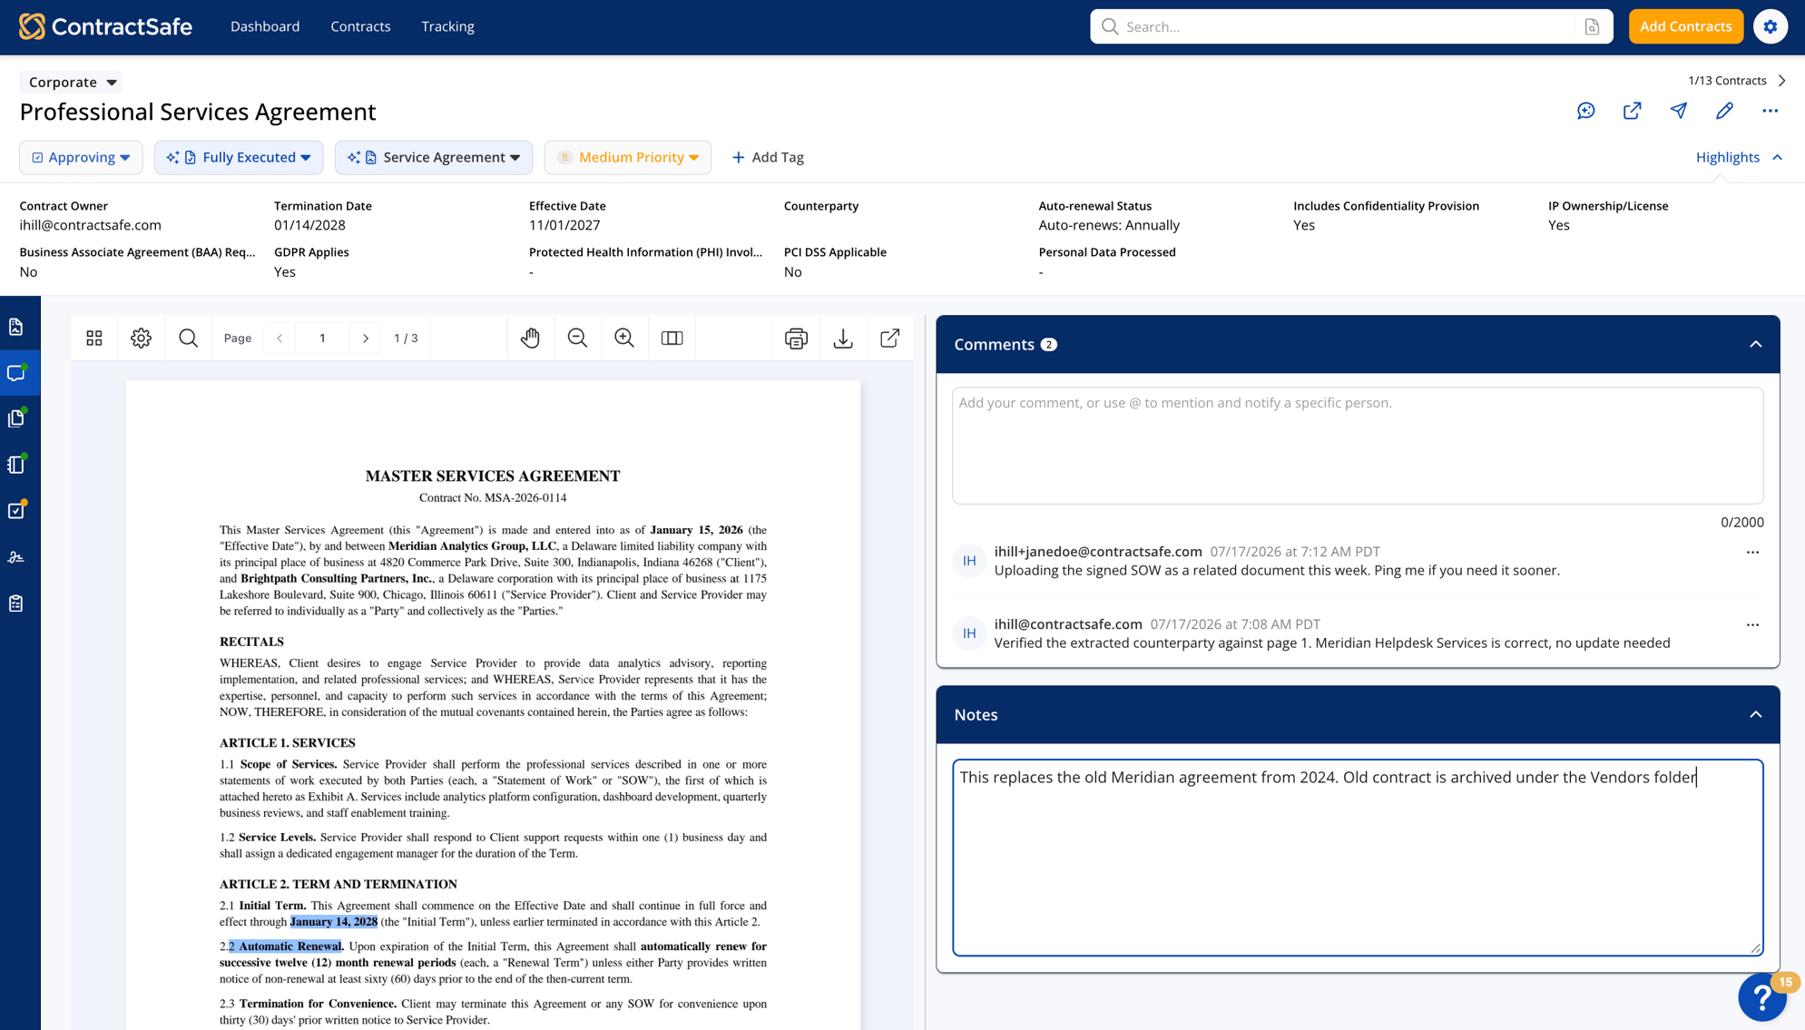Click the highlighted January 14, 2028 text
1805x1030 pixels.
click(334, 922)
